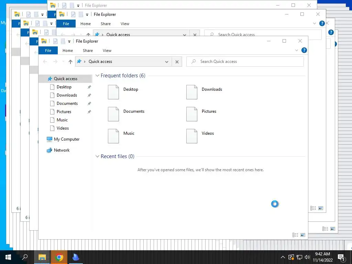Viewport: 352px width, 264px height.
Task: Click the pin icon next to Downloads
Action: [x=89, y=96]
